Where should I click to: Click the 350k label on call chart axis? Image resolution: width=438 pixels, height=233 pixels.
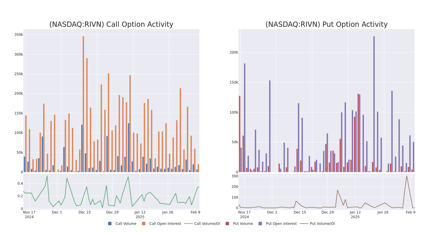coord(19,35)
